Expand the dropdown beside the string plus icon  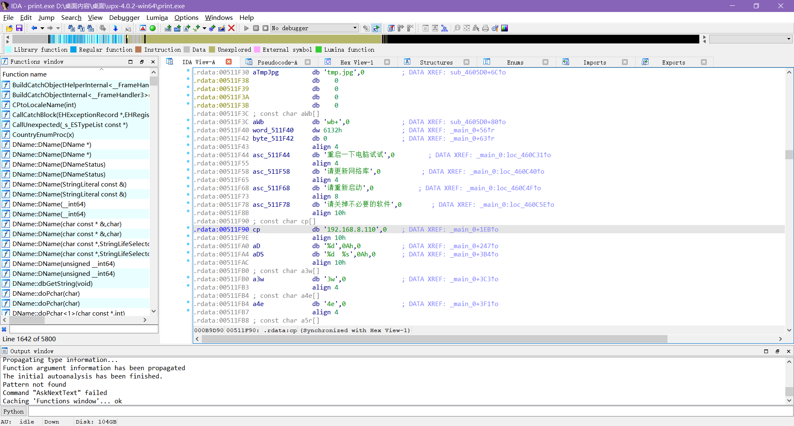204,28
